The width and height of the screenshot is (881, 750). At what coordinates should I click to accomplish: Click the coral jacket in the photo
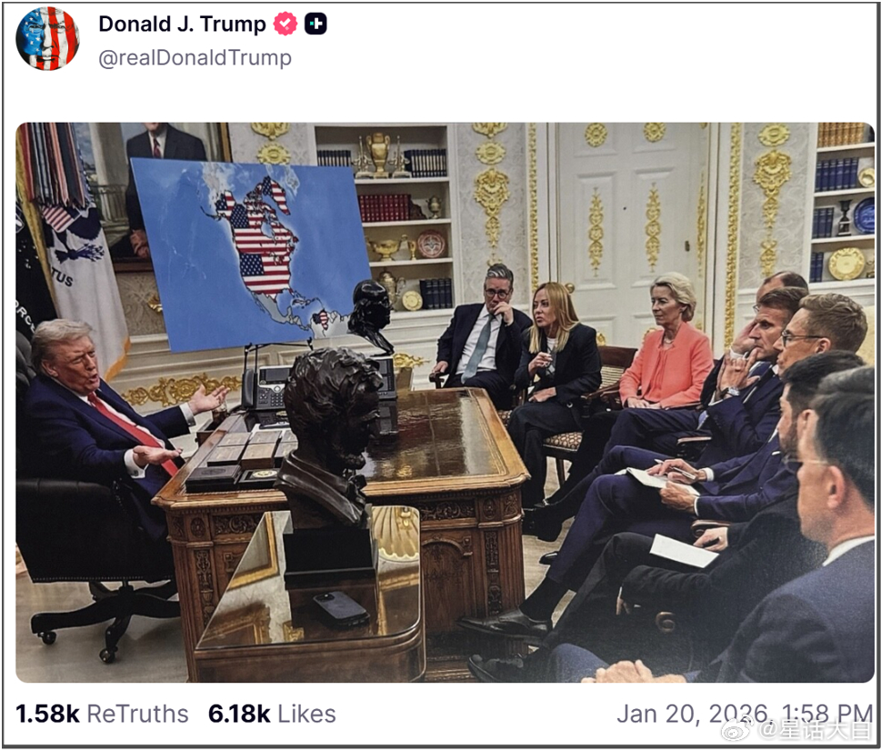pyautogui.click(x=667, y=365)
